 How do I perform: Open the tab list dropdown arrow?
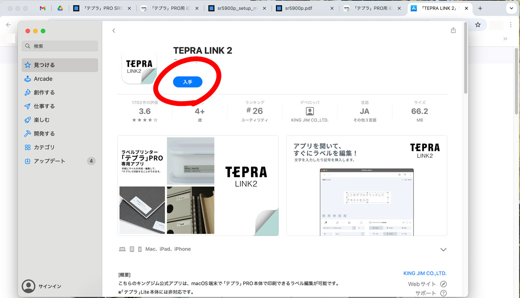click(x=512, y=8)
